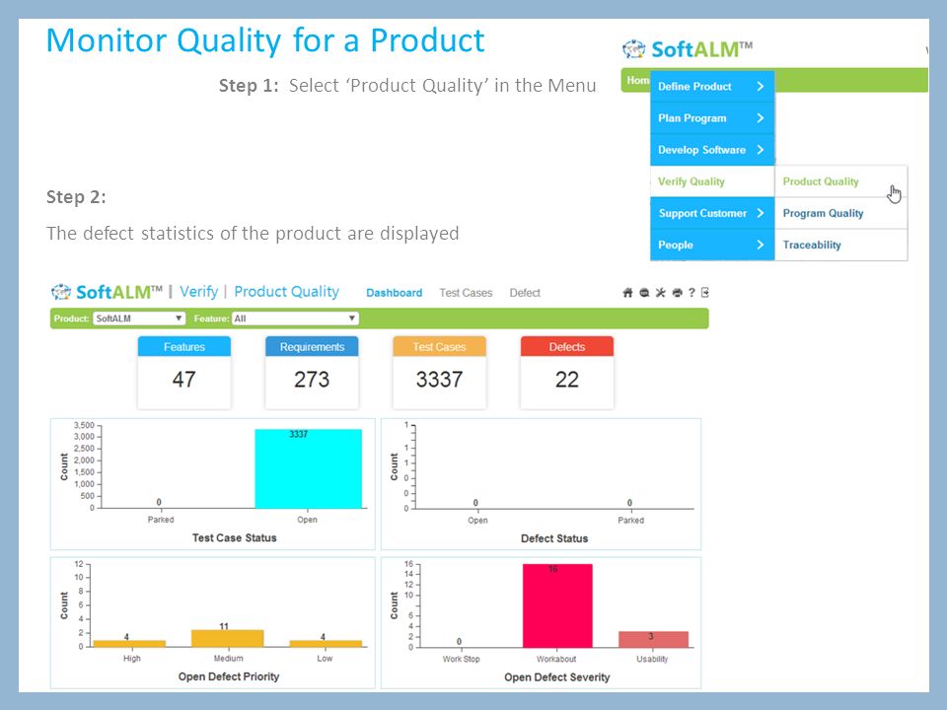Open help question mark icon
The image size is (947, 710).
(692, 293)
